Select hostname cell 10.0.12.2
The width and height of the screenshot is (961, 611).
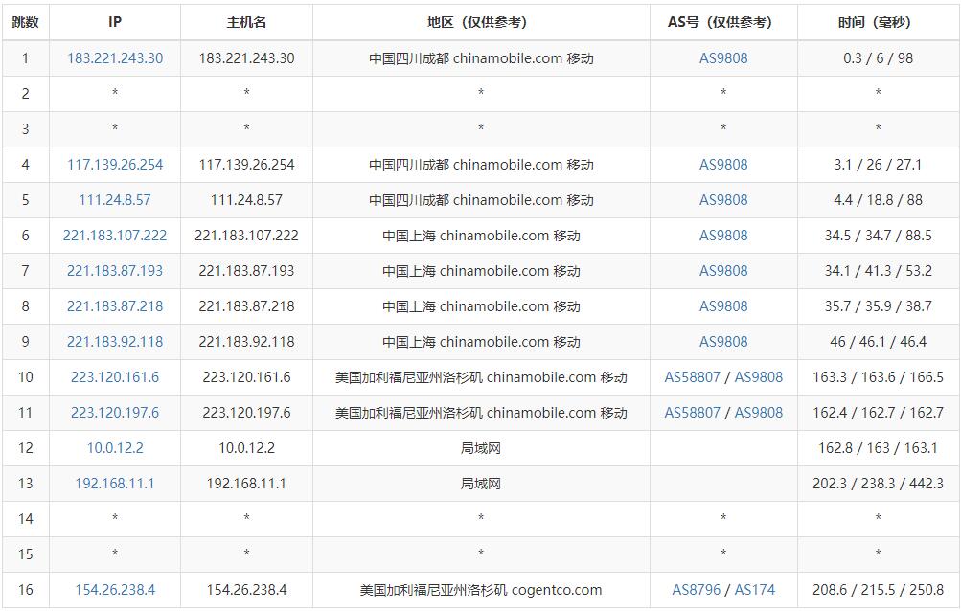[246, 448]
